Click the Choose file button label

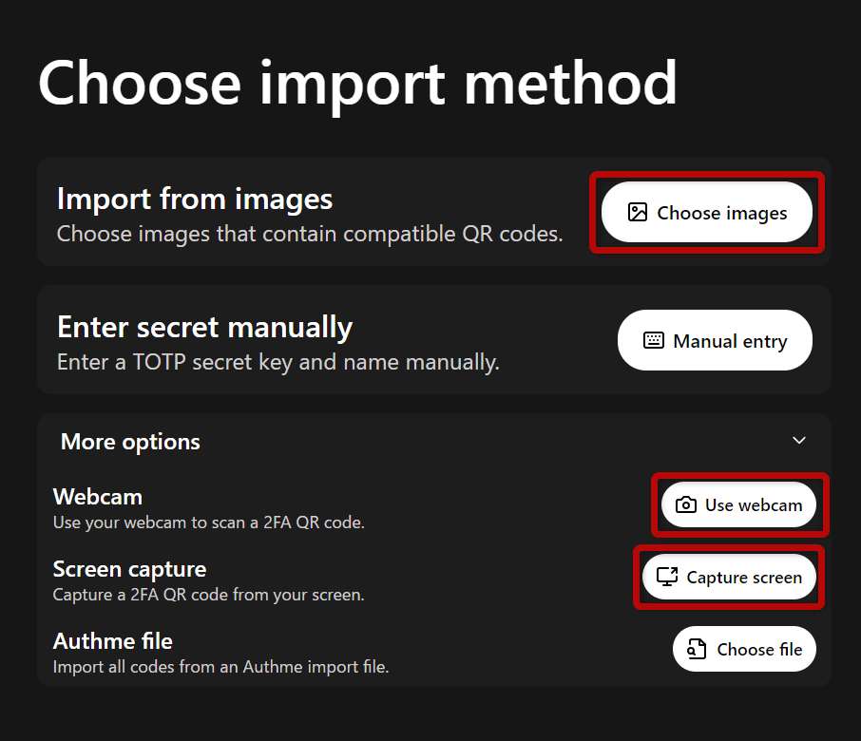tap(759, 650)
